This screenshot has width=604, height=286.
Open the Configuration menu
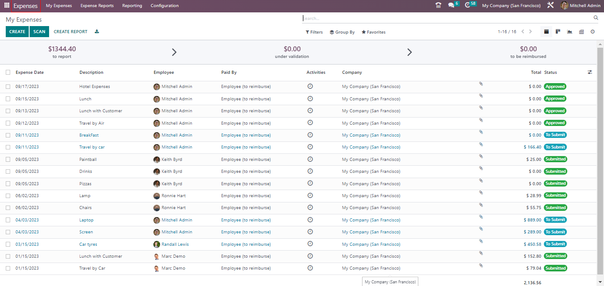tap(164, 6)
